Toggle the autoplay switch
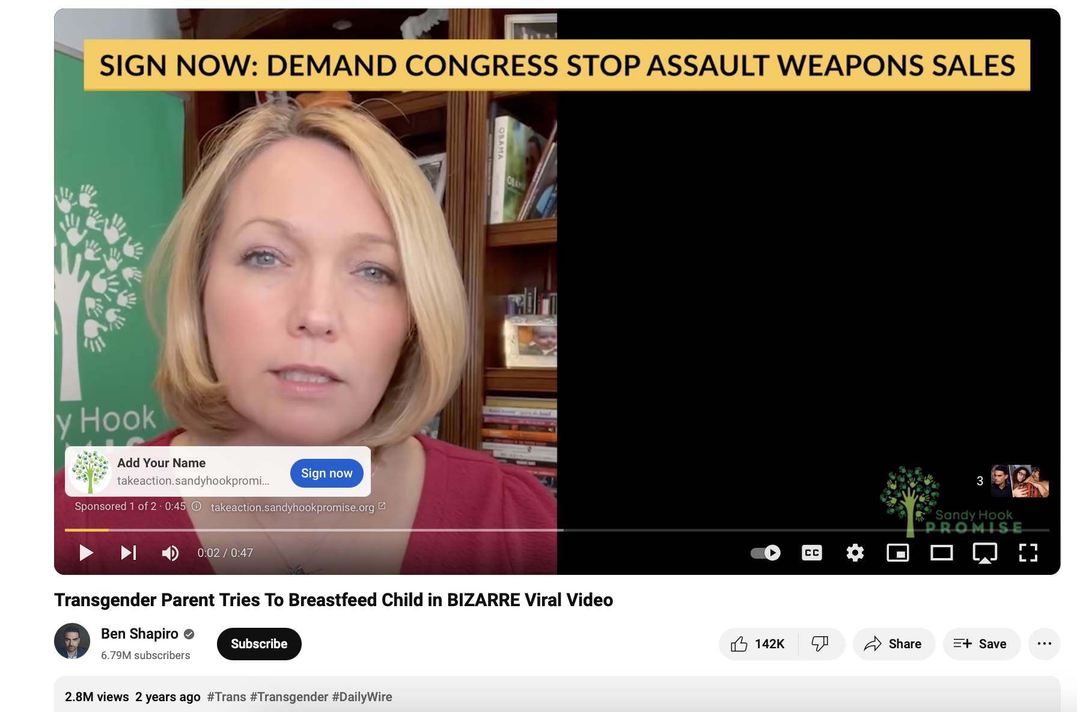The image size is (1077, 712). pyautogui.click(x=765, y=553)
